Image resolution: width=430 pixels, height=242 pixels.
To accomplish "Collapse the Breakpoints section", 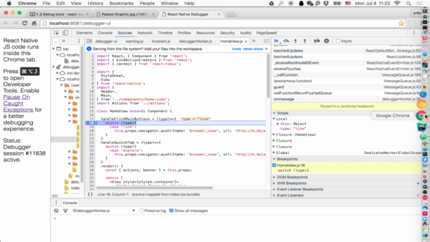I will click(274, 159).
